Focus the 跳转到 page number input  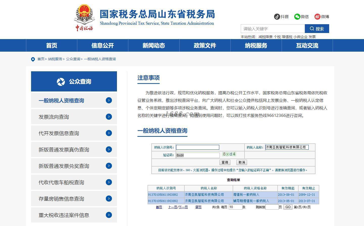(x=272, y=207)
